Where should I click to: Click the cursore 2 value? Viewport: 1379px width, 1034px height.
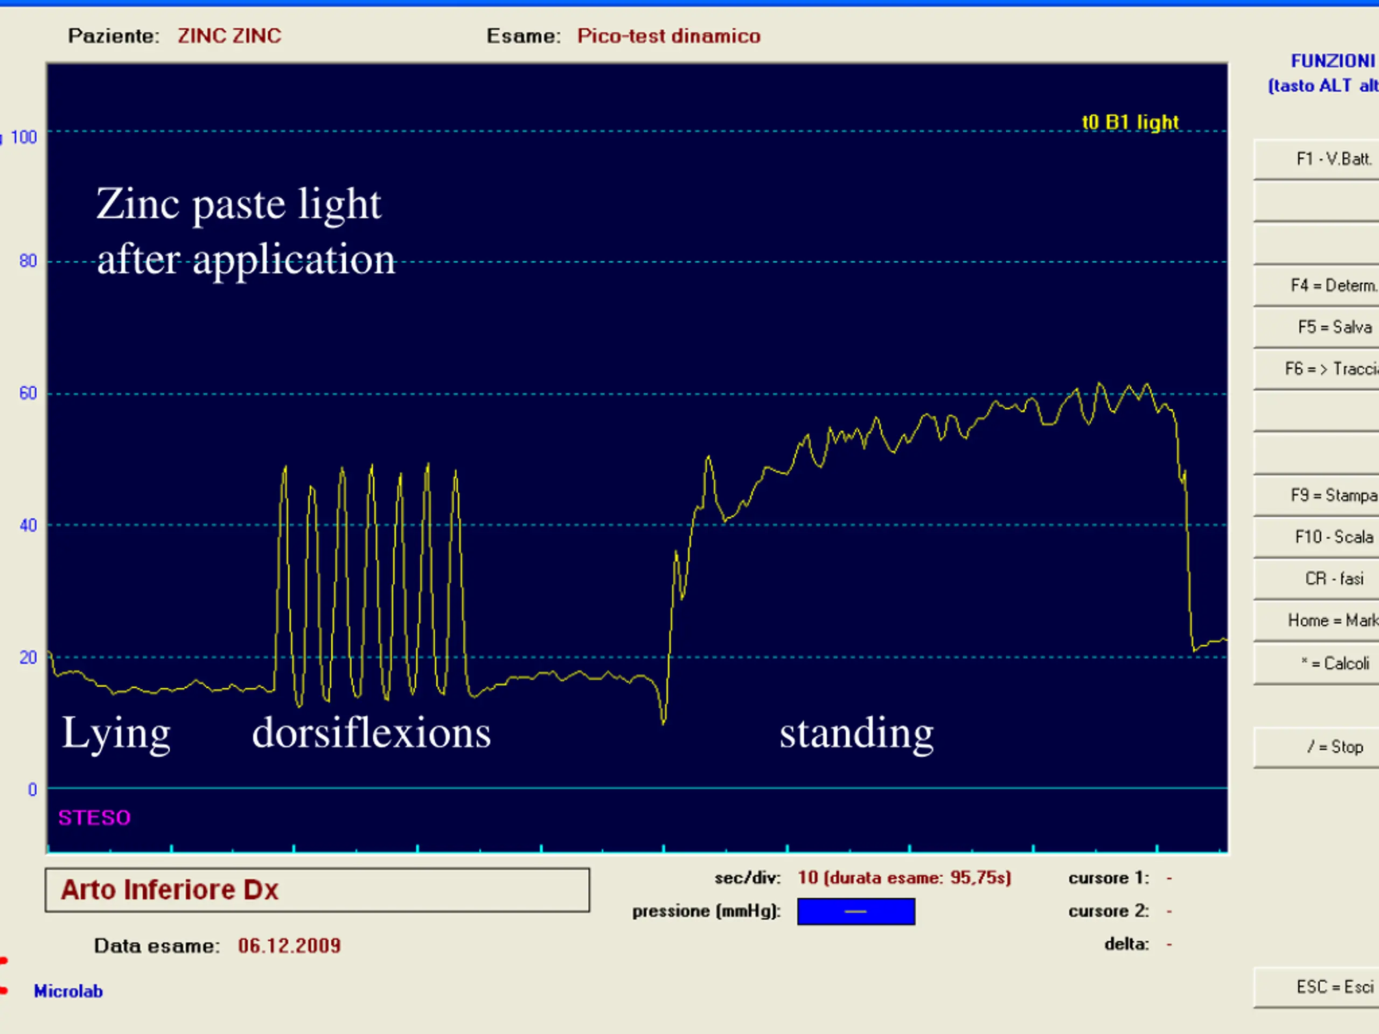pos(1169,911)
